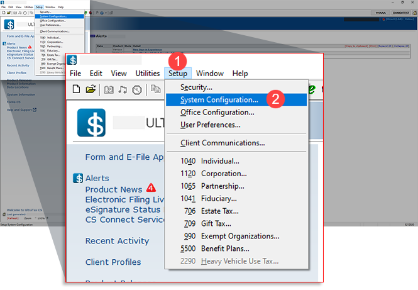Click Collapse All in Alerts panel
The image size is (418, 290).
[x=401, y=46]
